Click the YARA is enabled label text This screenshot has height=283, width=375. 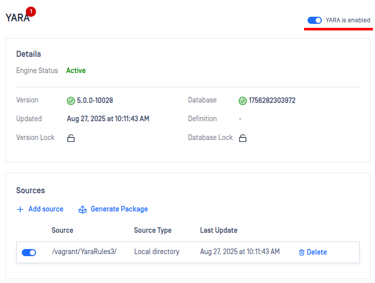point(348,20)
